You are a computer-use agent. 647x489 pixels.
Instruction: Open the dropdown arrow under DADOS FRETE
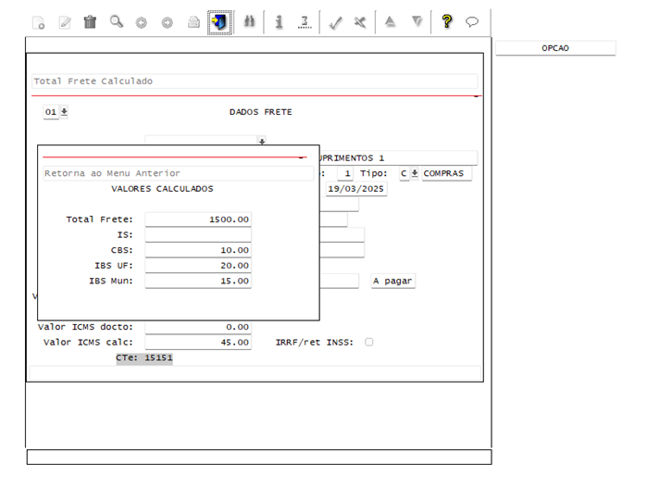click(x=262, y=141)
